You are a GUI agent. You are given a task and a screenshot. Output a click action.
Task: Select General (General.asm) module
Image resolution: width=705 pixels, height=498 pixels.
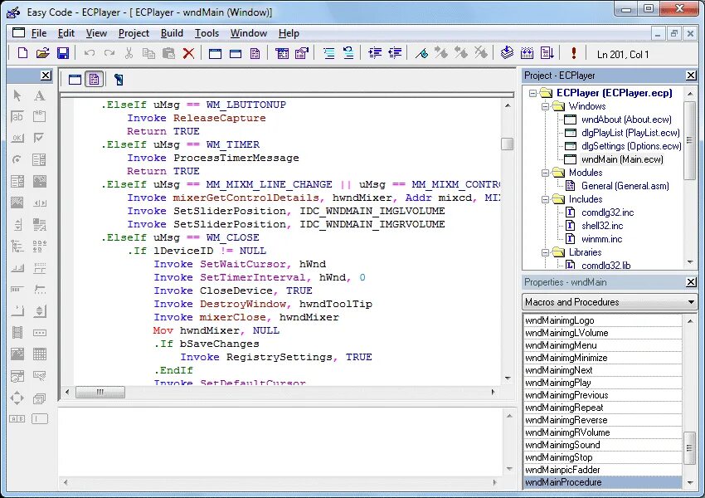tap(625, 186)
